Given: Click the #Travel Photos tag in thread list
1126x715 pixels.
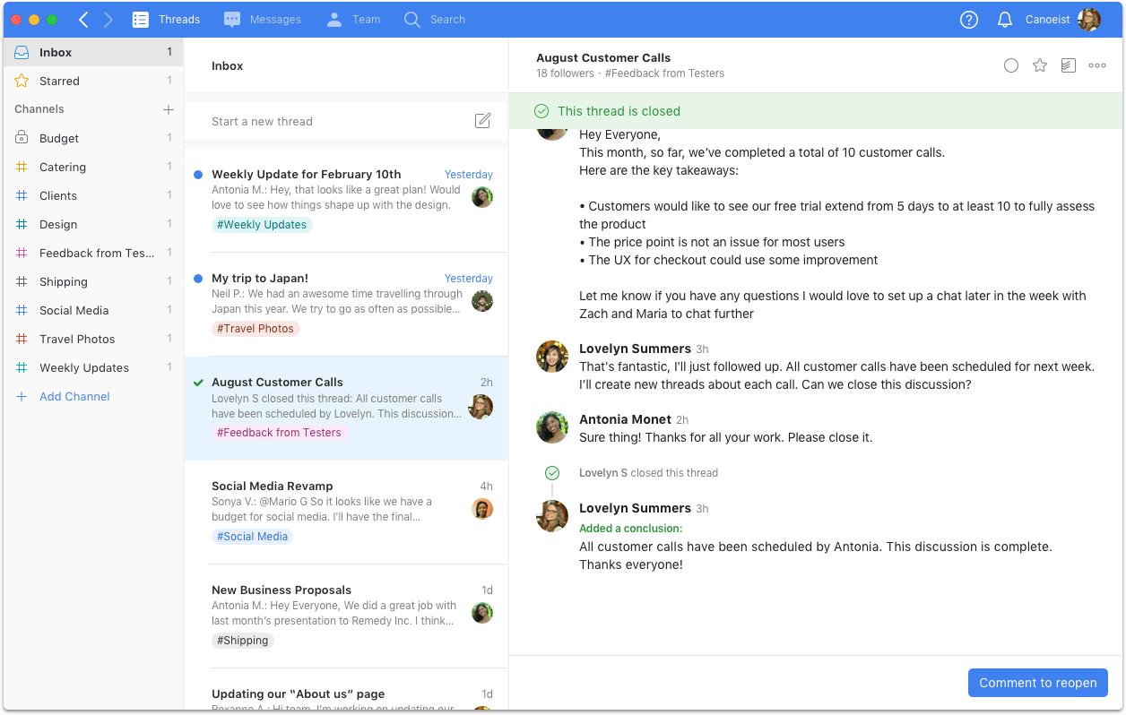Looking at the screenshot, I should pyautogui.click(x=256, y=329).
